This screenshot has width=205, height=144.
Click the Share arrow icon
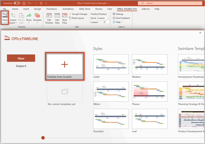29,16
